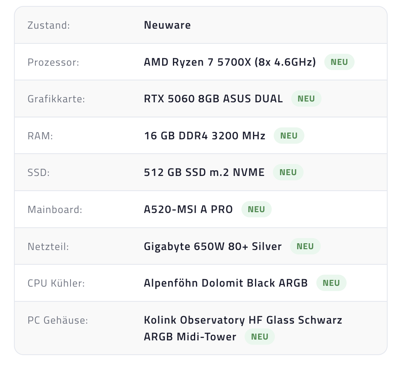Screen dimensions: 398x375
Task: Click the Neuware condition value
Action: click(167, 25)
